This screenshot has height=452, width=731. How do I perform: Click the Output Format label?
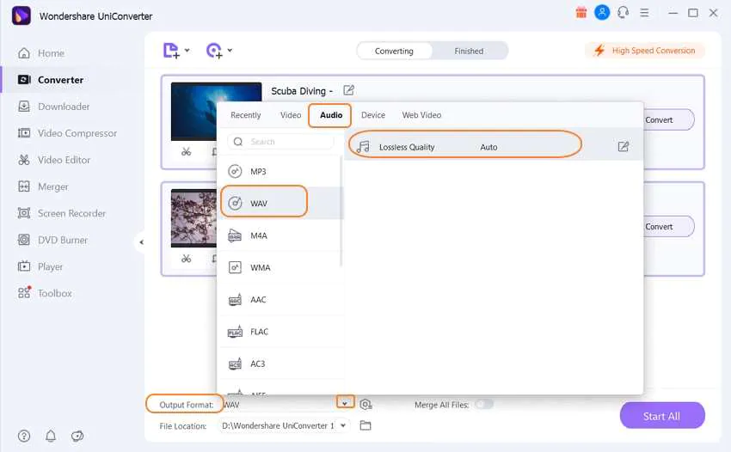[186, 405]
